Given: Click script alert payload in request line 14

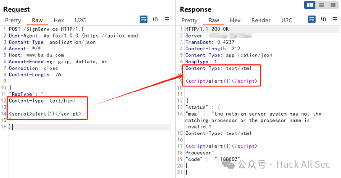Looking at the screenshot, I should (x=45, y=114).
